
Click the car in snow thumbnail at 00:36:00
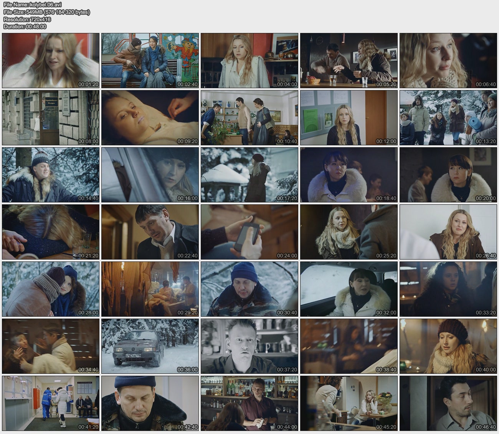point(150,346)
